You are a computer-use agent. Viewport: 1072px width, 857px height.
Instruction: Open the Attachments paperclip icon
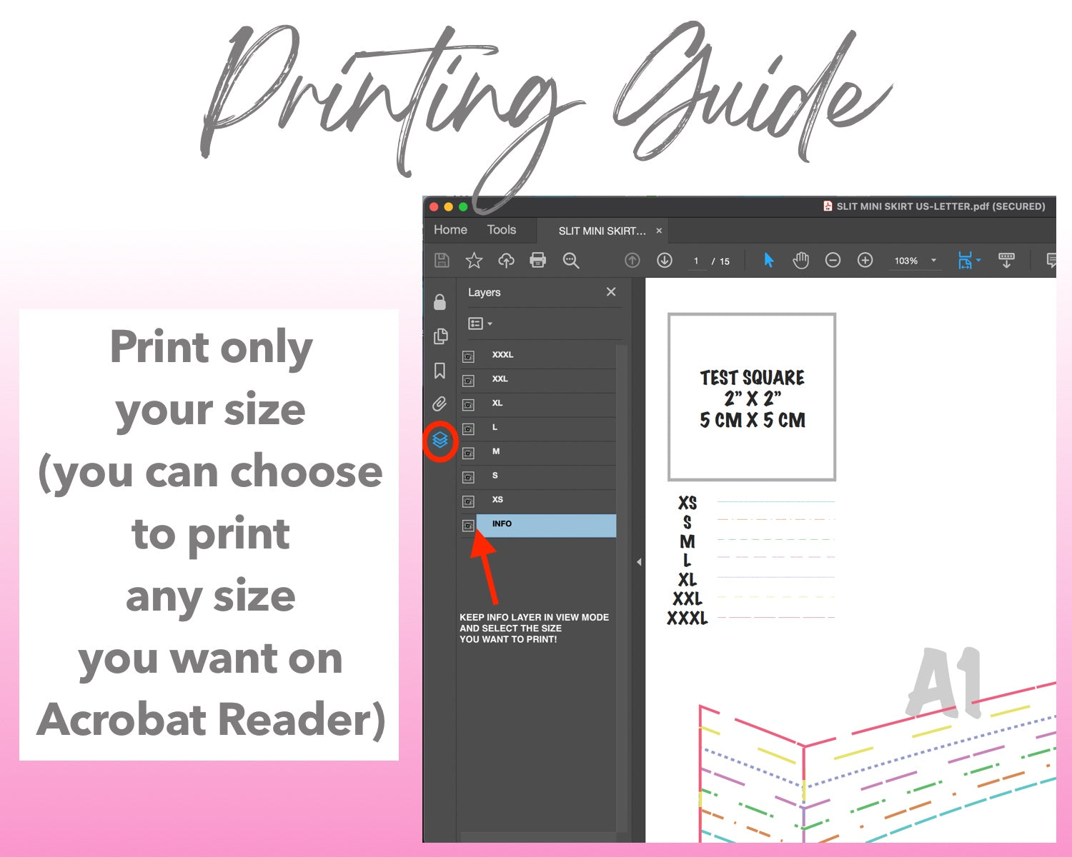pos(440,404)
